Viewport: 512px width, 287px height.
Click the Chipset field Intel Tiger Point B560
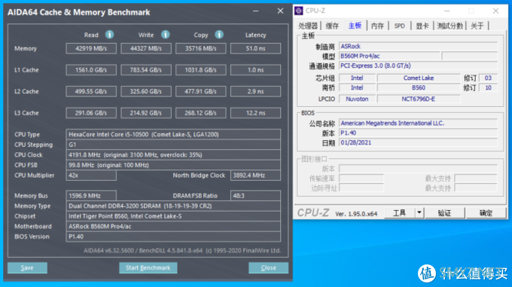coord(173,216)
